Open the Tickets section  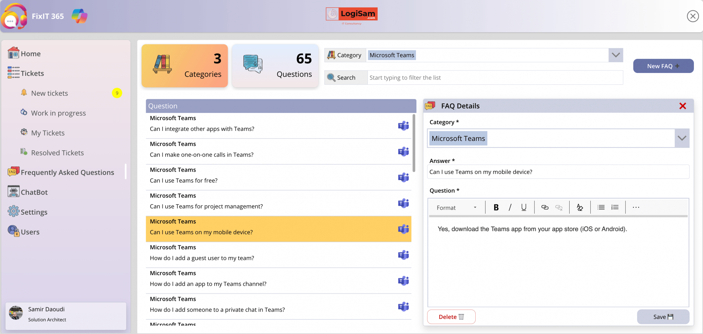[26, 73]
